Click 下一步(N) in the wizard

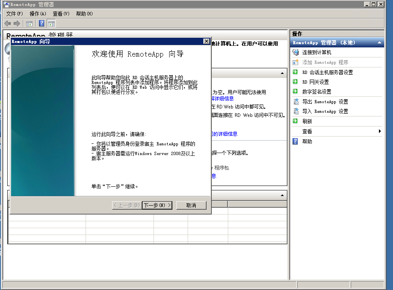pos(157,205)
